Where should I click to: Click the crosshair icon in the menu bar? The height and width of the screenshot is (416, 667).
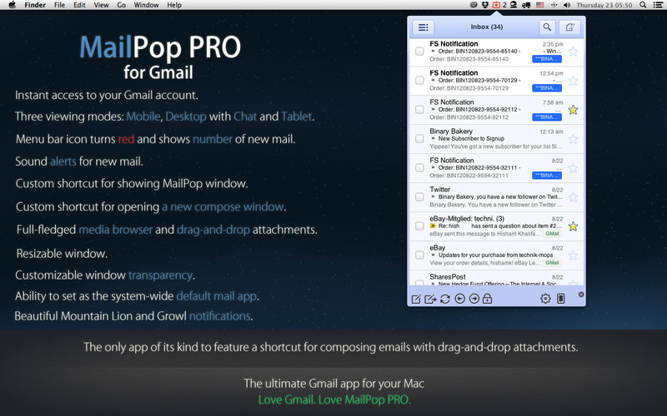point(554,5)
